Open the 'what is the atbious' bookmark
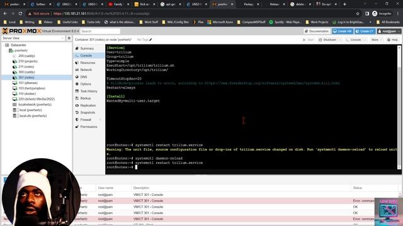The width and height of the screenshot is (403, 226). [x=120, y=23]
